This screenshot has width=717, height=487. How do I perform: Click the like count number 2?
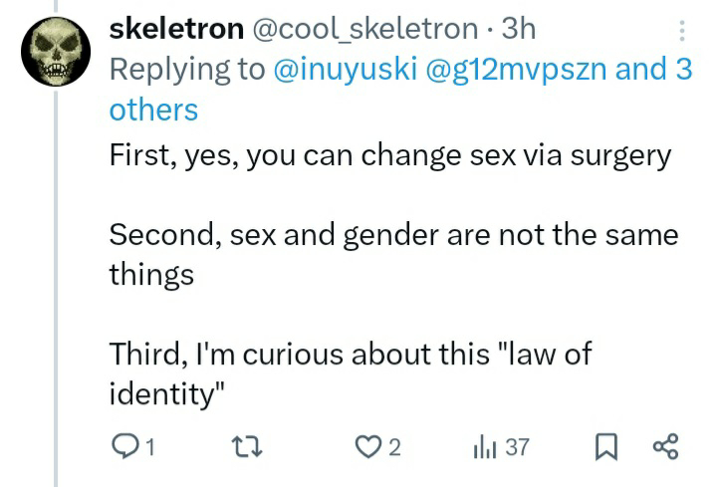click(x=394, y=447)
